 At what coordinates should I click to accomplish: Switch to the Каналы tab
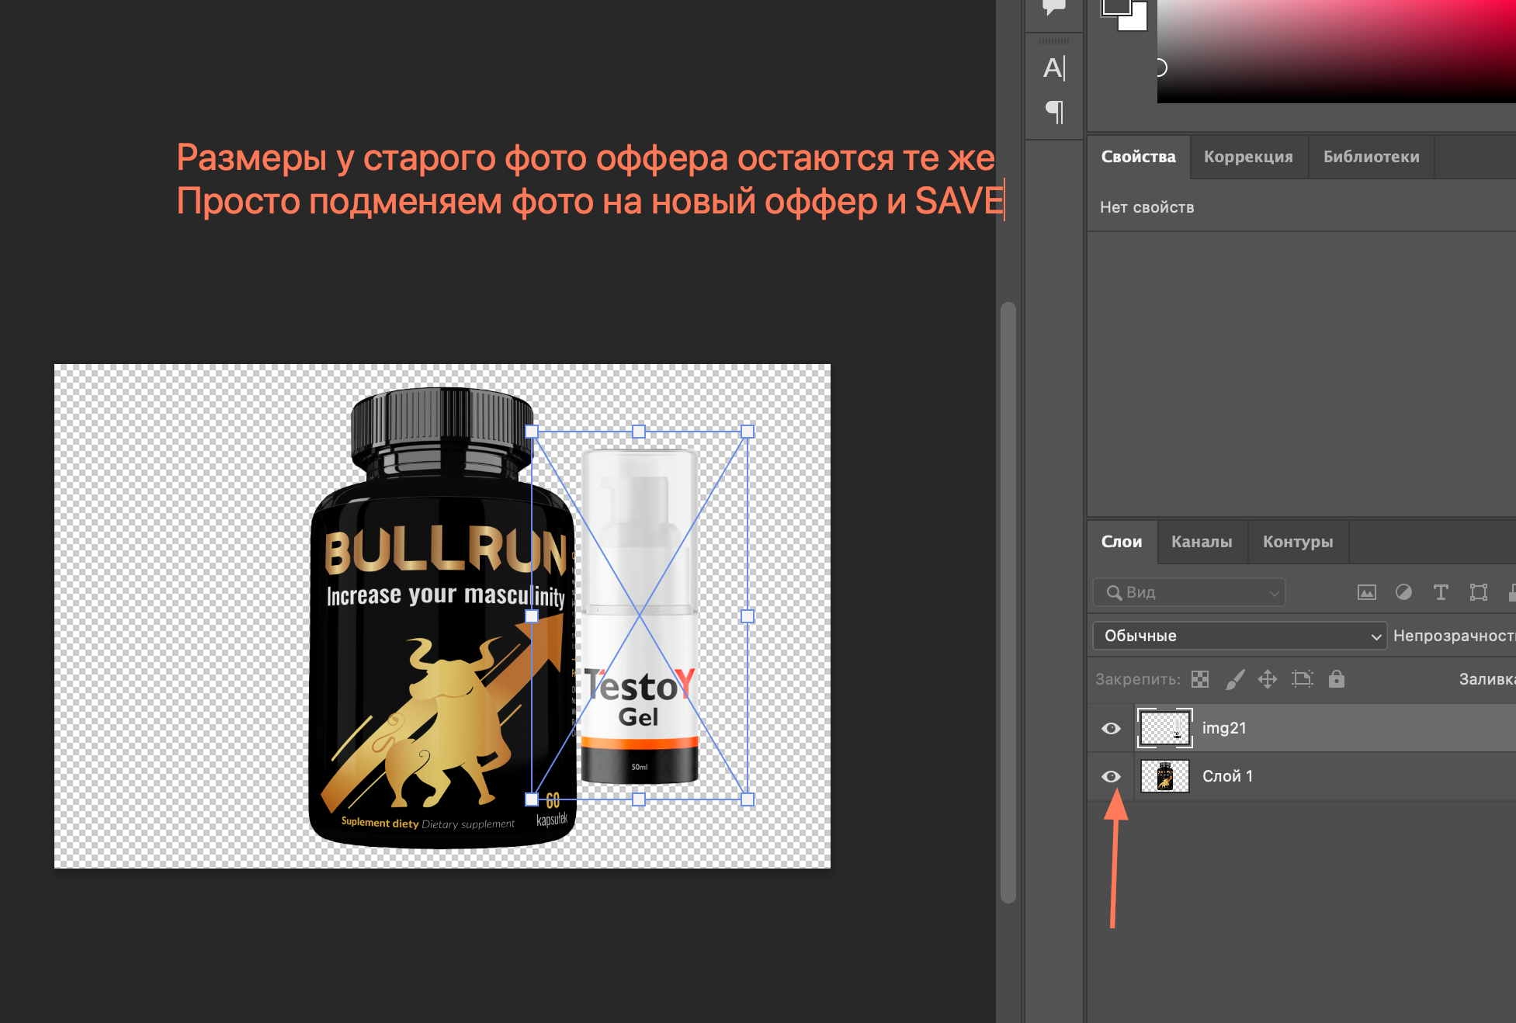point(1202,542)
